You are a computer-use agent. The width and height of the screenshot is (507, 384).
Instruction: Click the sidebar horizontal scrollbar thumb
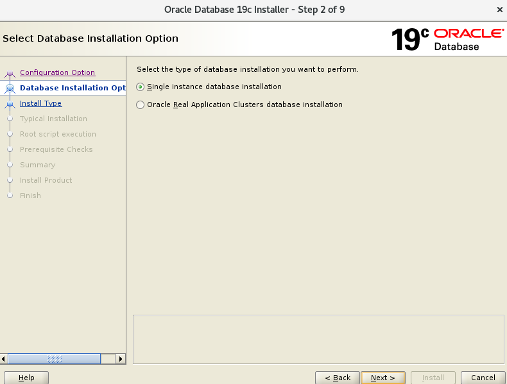click(55, 359)
